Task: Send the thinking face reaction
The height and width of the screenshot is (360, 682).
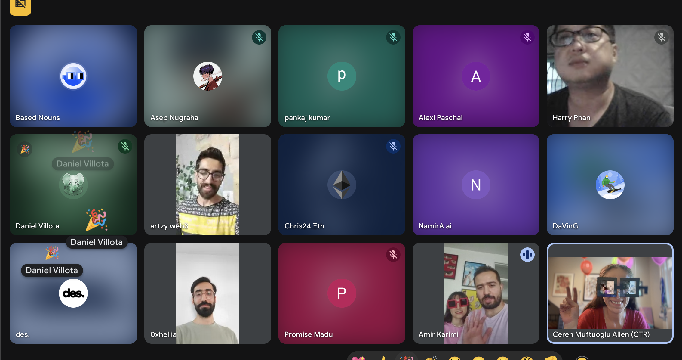Action: click(x=527, y=358)
